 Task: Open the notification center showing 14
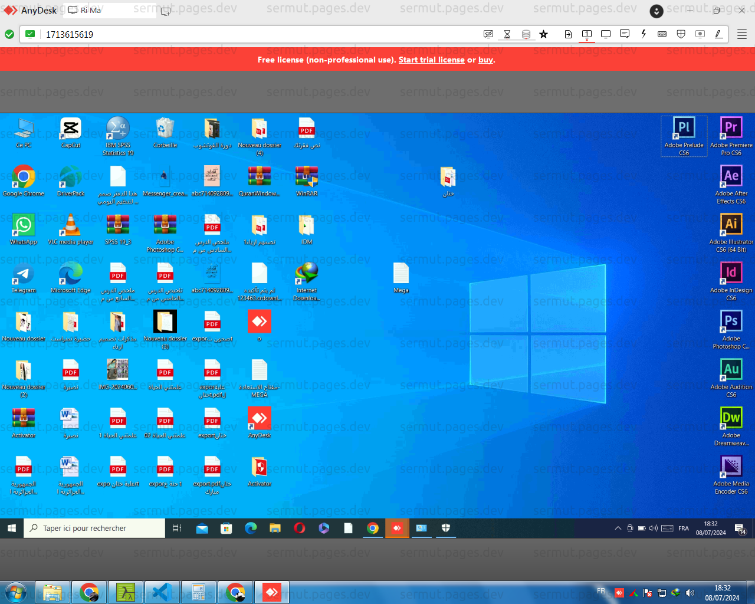739,528
